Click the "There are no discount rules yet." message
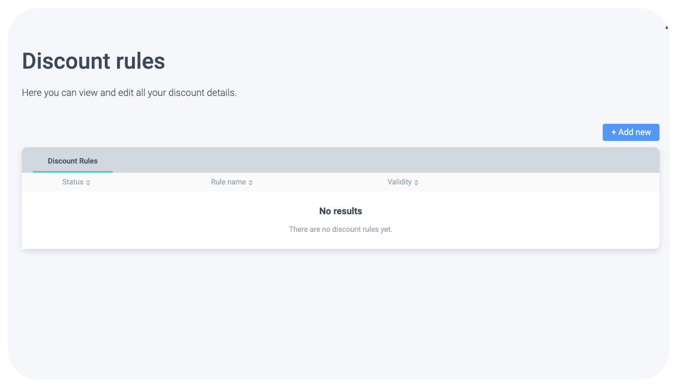The width and height of the screenshot is (678, 389). [x=340, y=230]
